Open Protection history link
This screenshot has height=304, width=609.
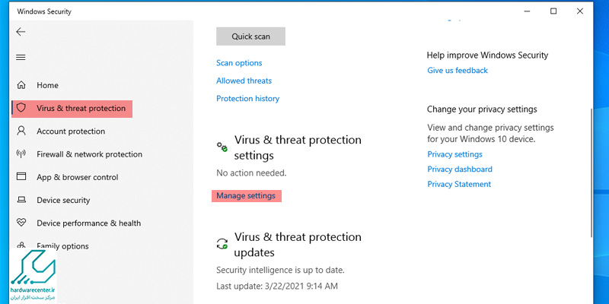pyautogui.click(x=248, y=99)
